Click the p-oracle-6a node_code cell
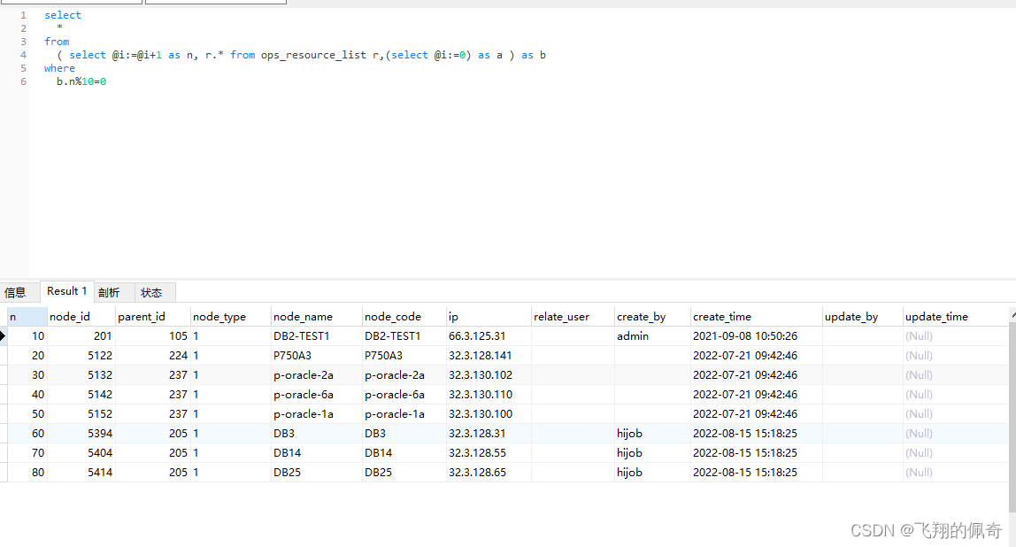The image size is (1016, 547). coord(394,395)
